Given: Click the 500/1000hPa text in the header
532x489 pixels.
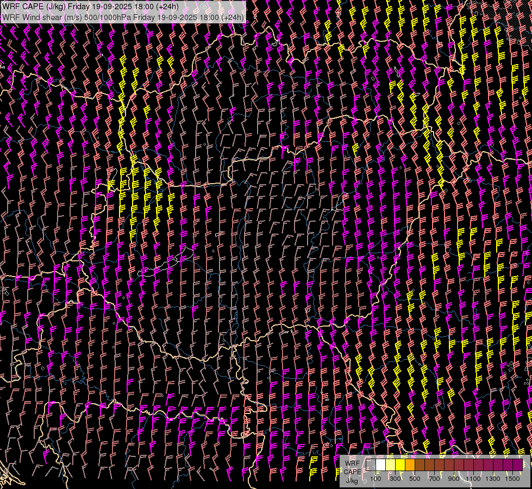Looking at the screenshot, I should coord(115,17).
